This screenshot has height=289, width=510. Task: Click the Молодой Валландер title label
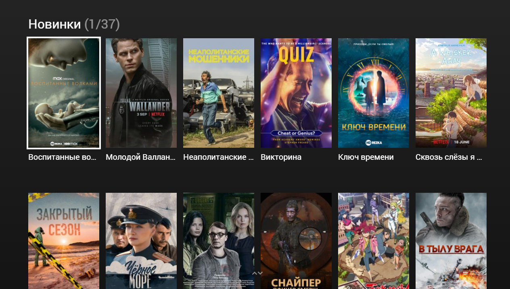tap(141, 157)
